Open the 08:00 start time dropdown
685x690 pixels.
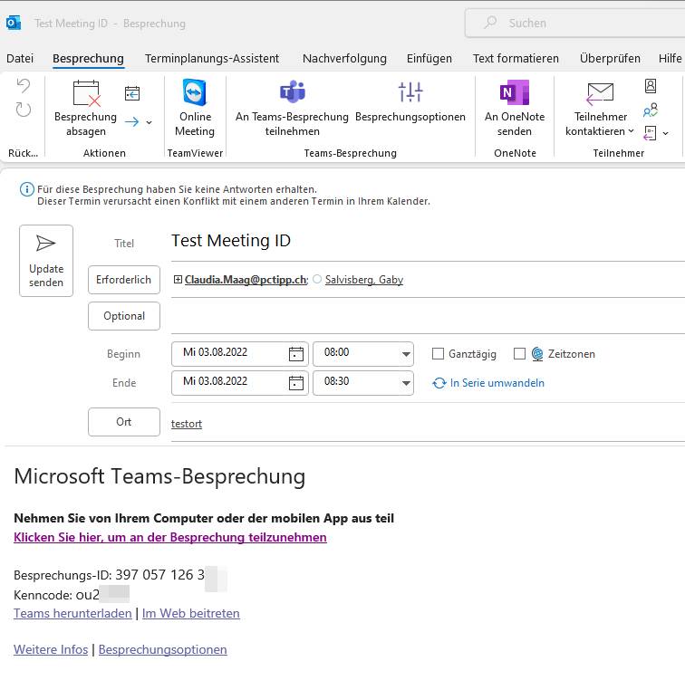[x=406, y=354]
